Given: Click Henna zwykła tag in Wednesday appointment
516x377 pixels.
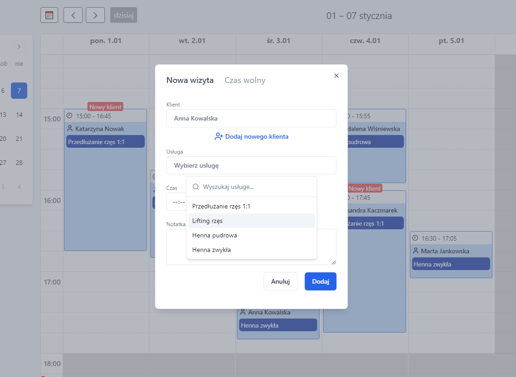Looking at the screenshot, I should point(278,325).
